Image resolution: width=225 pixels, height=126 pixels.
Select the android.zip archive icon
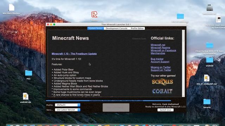click(x=26, y=97)
